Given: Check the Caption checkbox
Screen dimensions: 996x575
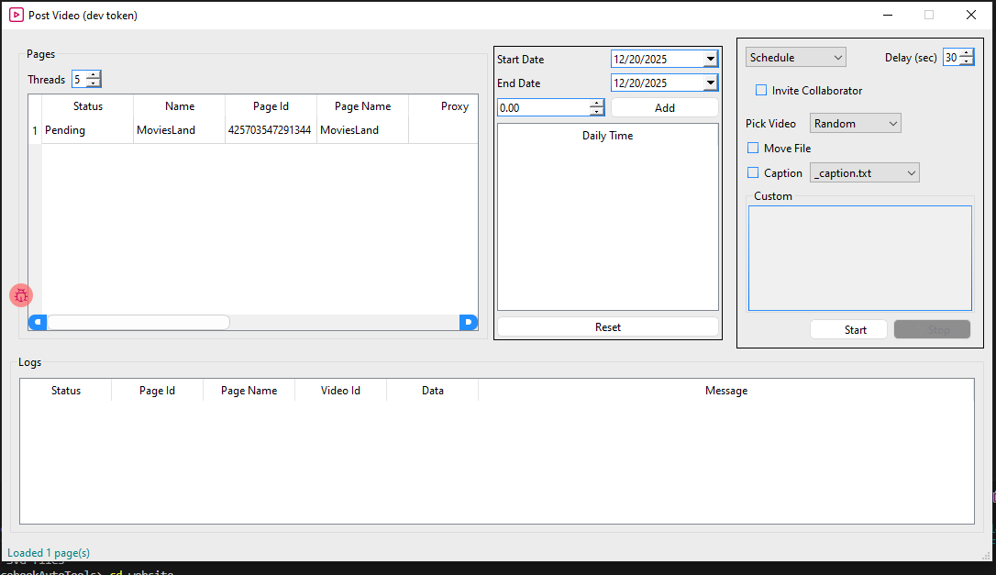Looking at the screenshot, I should pos(753,173).
